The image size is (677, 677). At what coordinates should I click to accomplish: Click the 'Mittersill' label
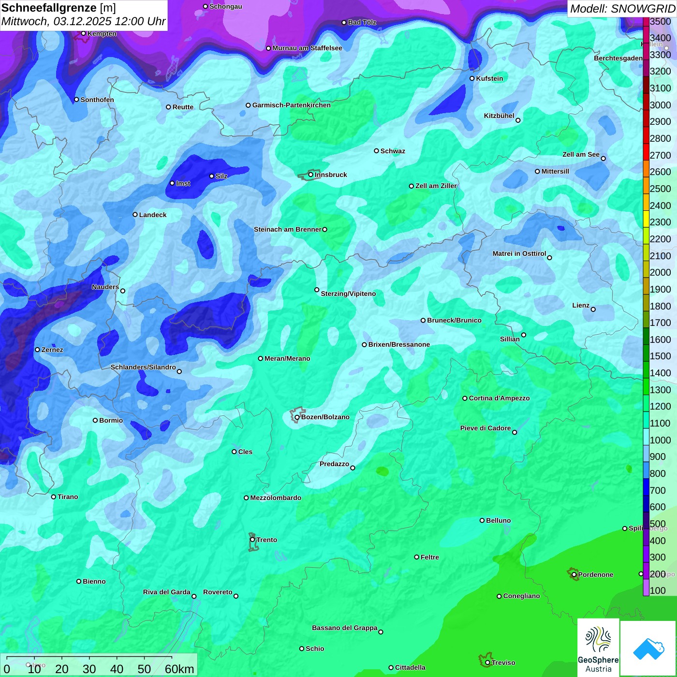[x=555, y=171]
